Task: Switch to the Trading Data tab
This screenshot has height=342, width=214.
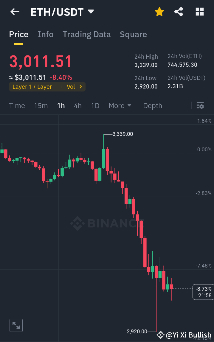Action: click(86, 34)
